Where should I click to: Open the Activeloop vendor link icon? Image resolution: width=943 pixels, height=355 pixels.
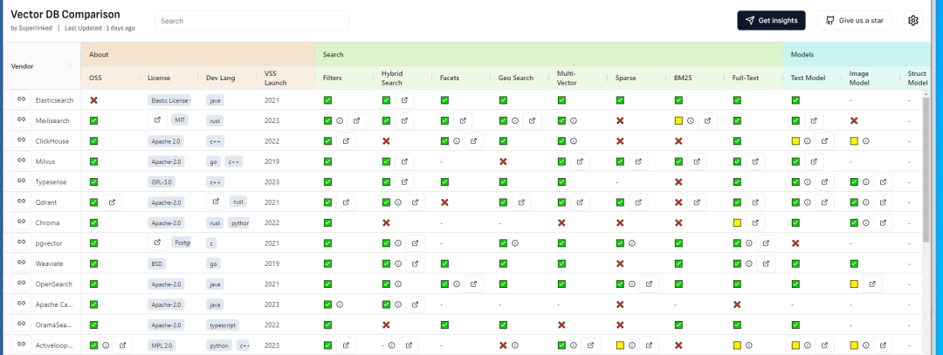click(21, 345)
